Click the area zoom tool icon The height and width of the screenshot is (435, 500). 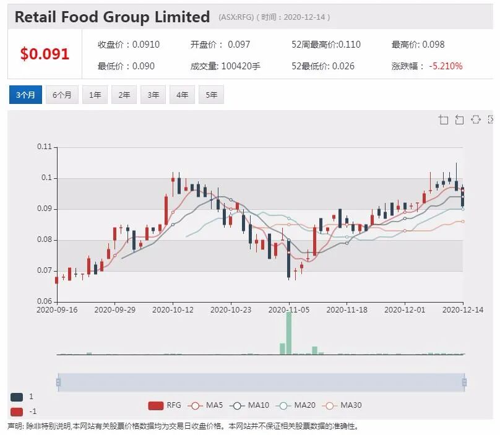[x=443, y=119]
